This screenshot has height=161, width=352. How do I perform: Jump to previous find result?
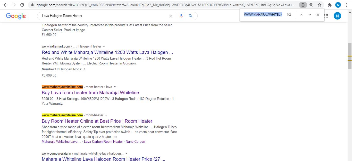pos(301,15)
